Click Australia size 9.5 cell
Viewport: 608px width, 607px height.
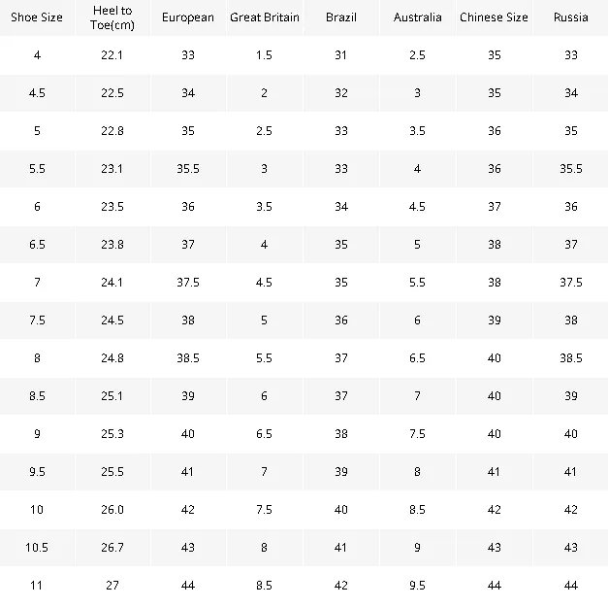coord(417,586)
